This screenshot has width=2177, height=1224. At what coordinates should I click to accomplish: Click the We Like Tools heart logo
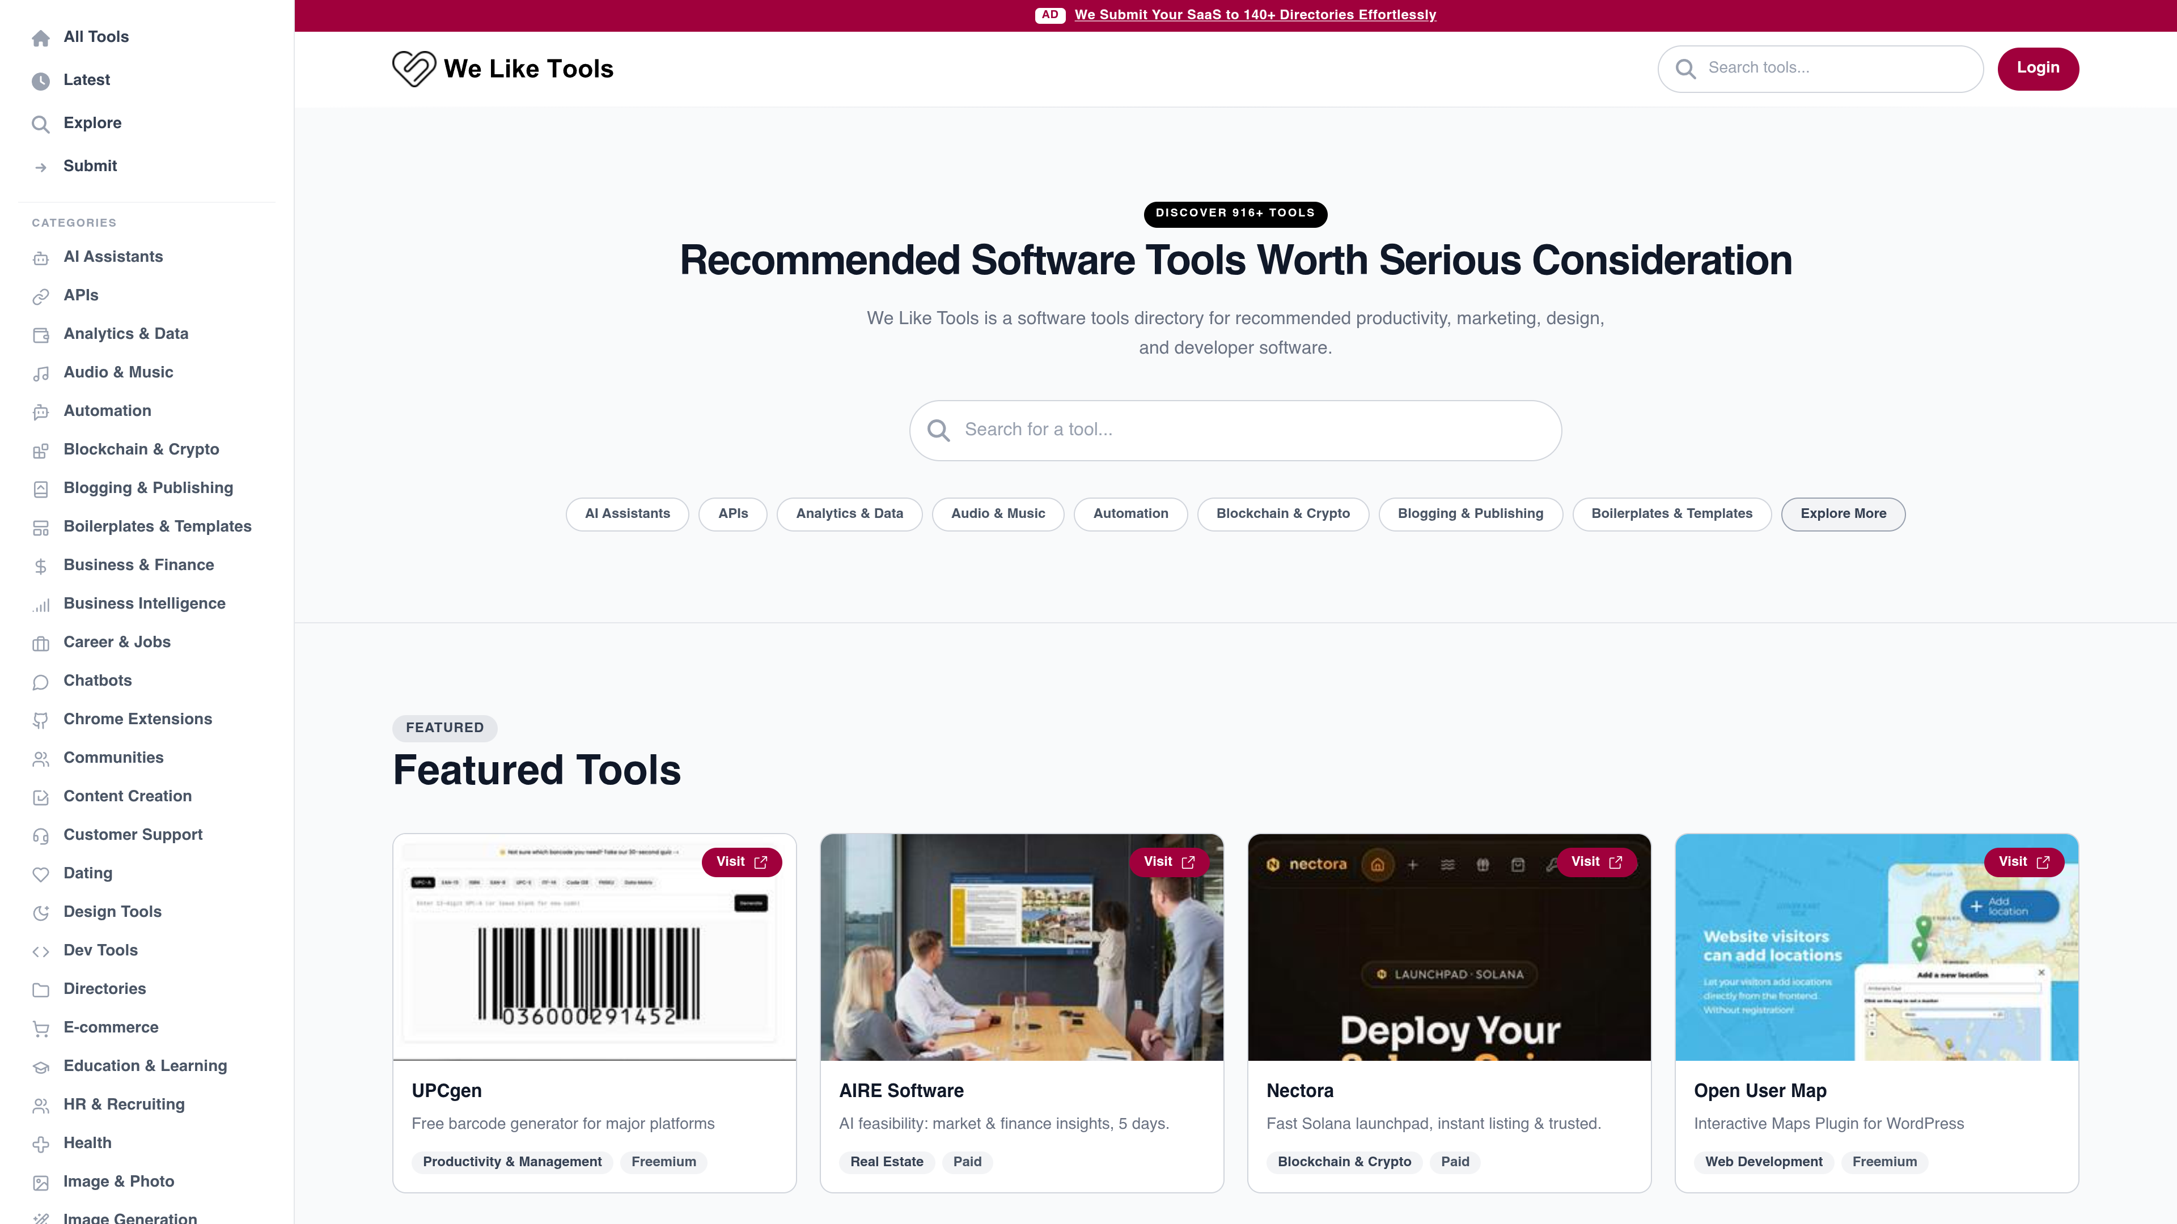414,69
